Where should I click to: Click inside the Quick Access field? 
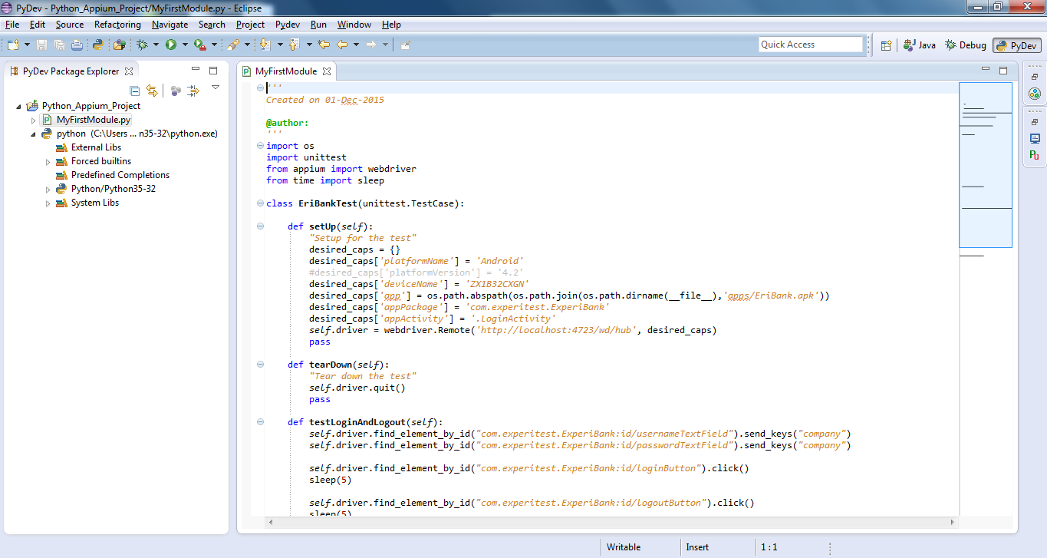click(810, 44)
